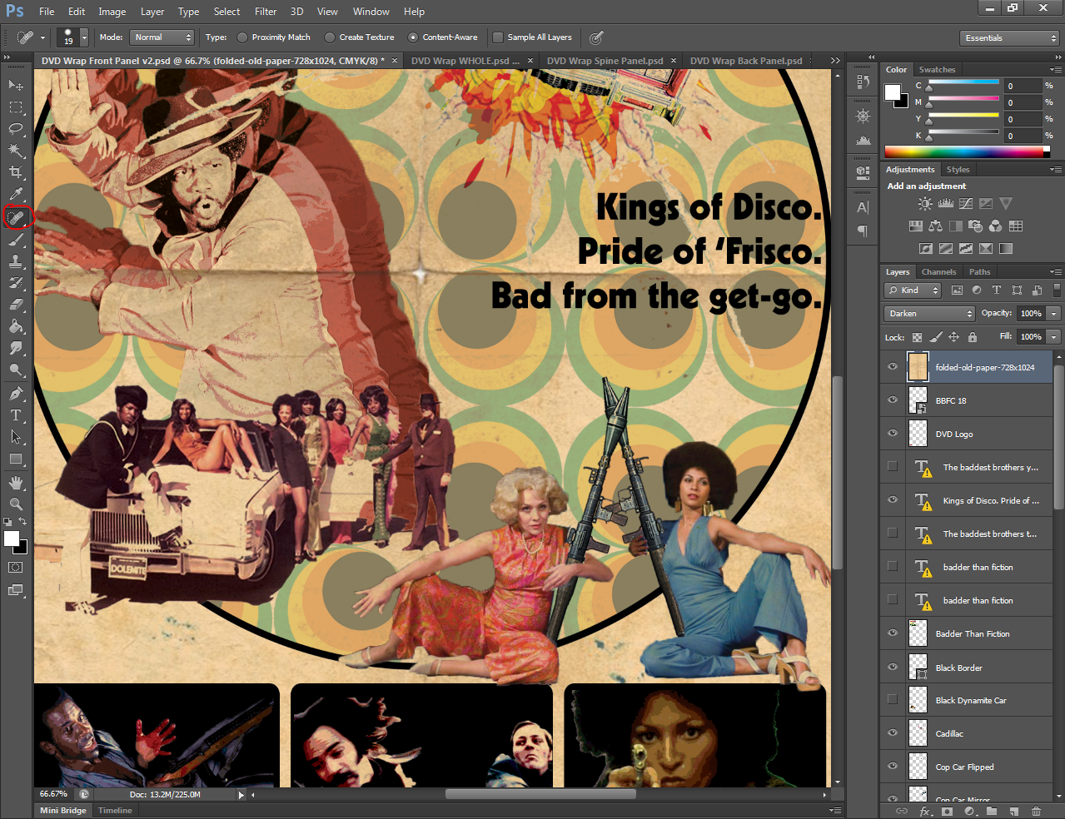Select the Eraser tool

tap(16, 305)
